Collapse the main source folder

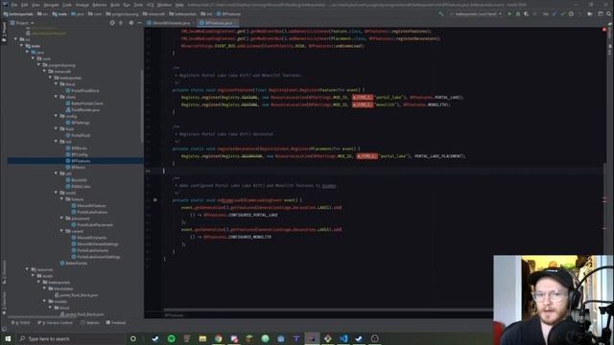click(22, 46)
